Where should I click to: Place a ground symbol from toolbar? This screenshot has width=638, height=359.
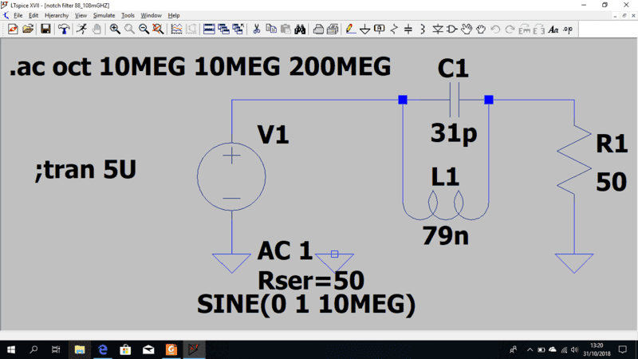click(x=364, y=30)
